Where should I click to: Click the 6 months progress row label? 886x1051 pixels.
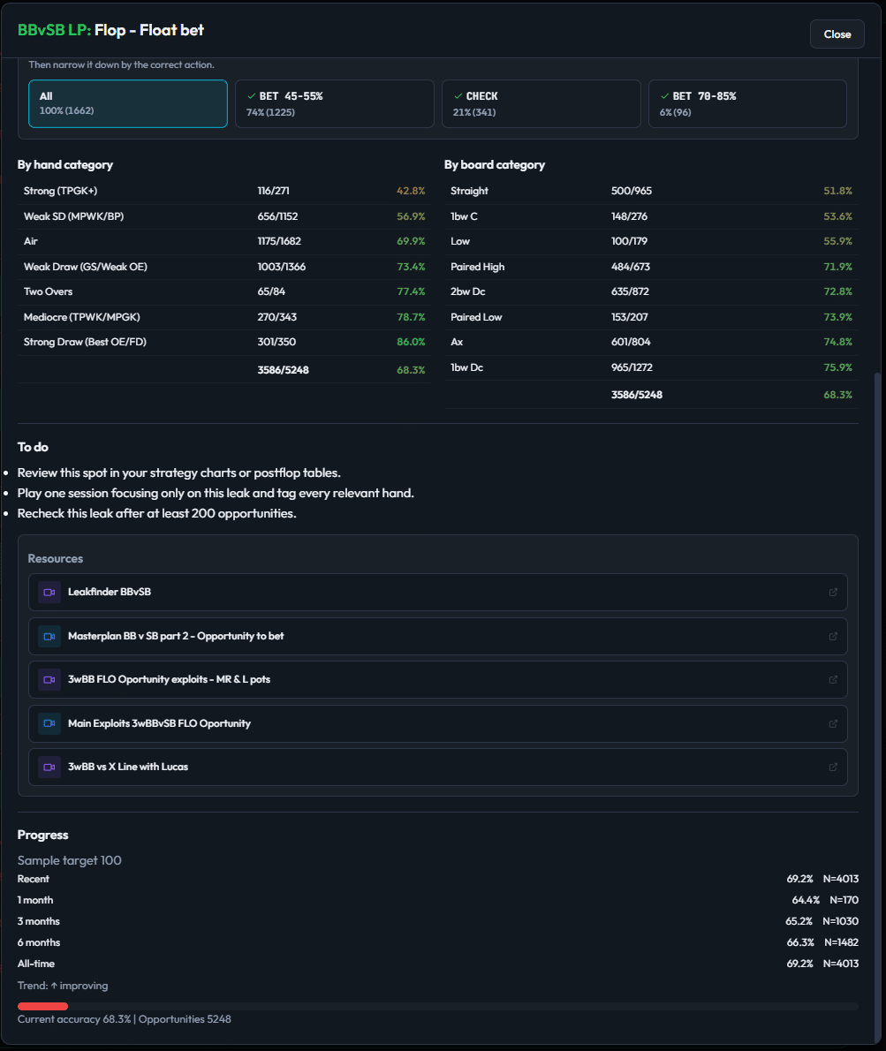point(39,942)
